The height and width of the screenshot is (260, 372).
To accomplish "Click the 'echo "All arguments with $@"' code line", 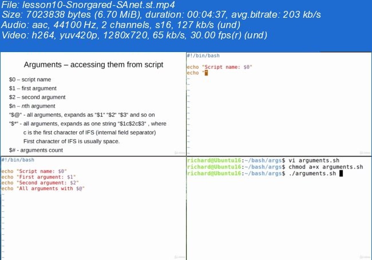I will [x=43, y=188].
